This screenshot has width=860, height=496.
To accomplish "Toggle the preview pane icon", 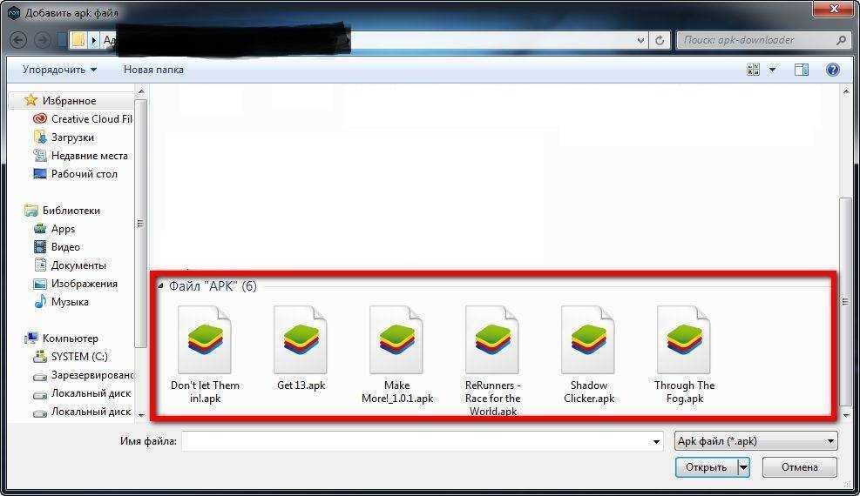I will click(802, 70).
